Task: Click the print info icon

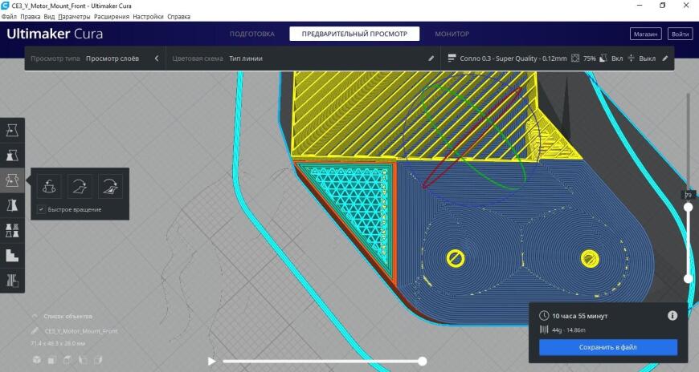Action: point(672,316)
